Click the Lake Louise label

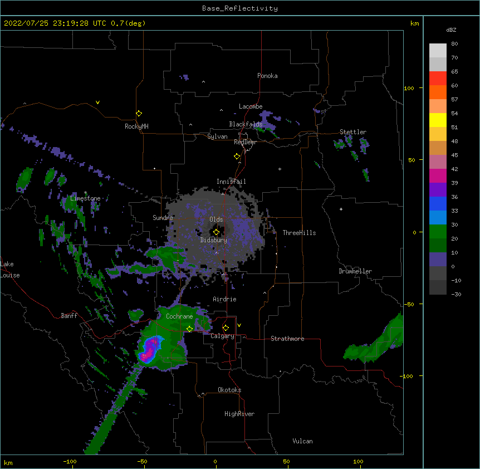10,270
